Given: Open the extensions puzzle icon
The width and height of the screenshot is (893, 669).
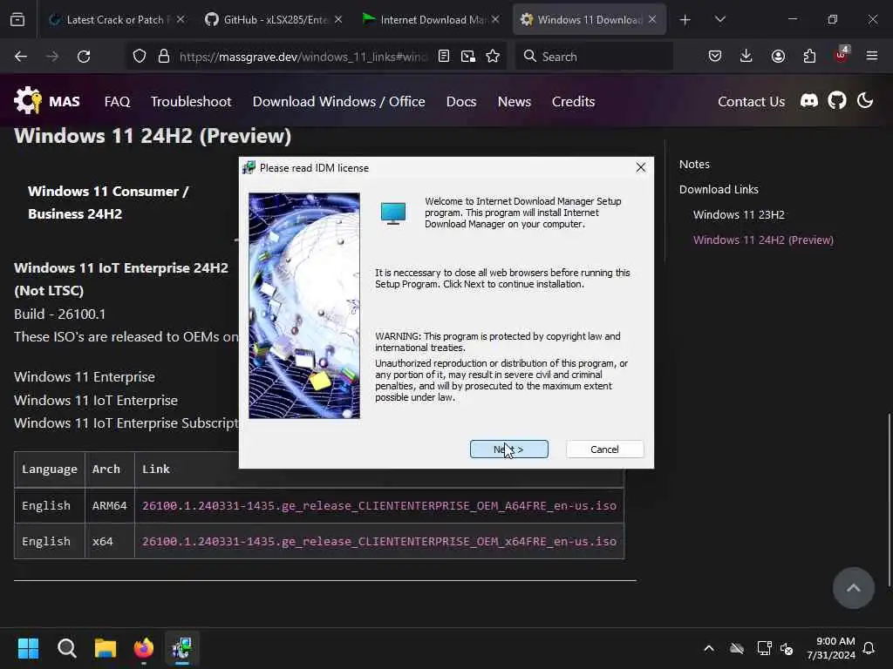Looking at the screenshot, I should coord(809,57).
